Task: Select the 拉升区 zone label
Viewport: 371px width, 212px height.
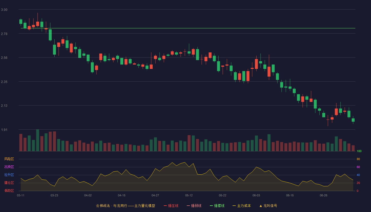Action: [9, 175]
